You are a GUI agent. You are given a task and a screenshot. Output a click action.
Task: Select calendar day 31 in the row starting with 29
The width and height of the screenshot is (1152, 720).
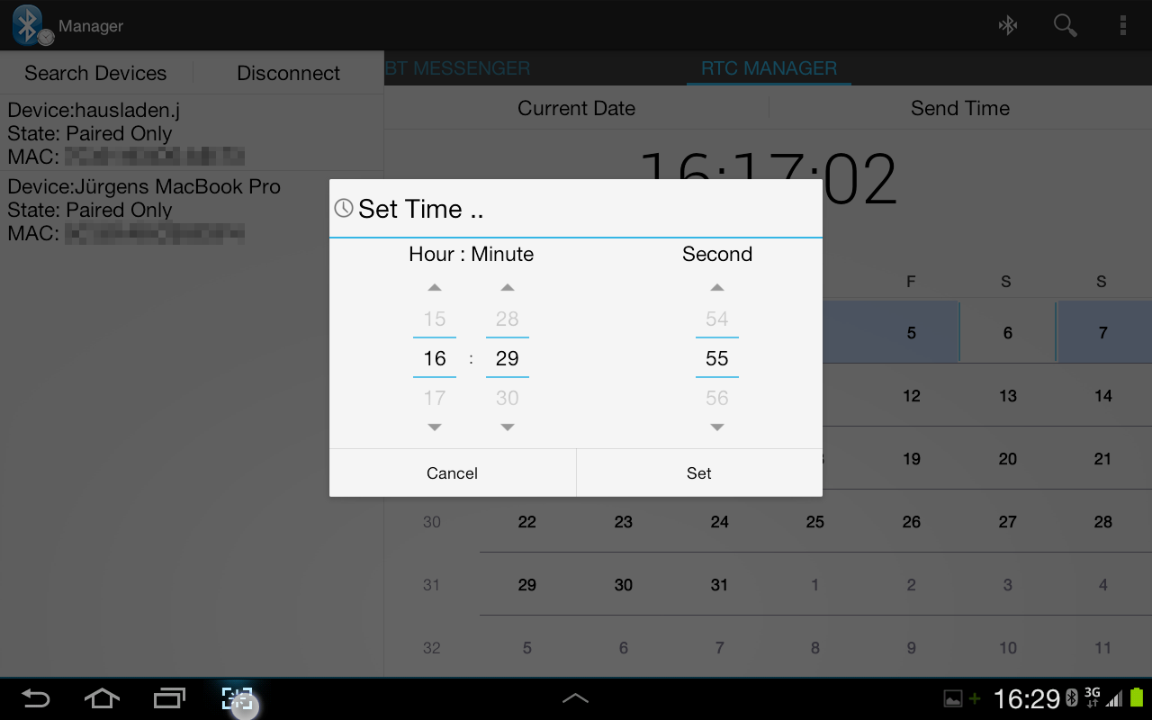(720, 585)
